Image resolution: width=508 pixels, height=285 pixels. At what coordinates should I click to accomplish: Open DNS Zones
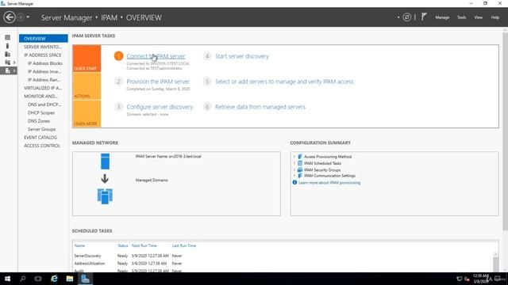[39, 121]
